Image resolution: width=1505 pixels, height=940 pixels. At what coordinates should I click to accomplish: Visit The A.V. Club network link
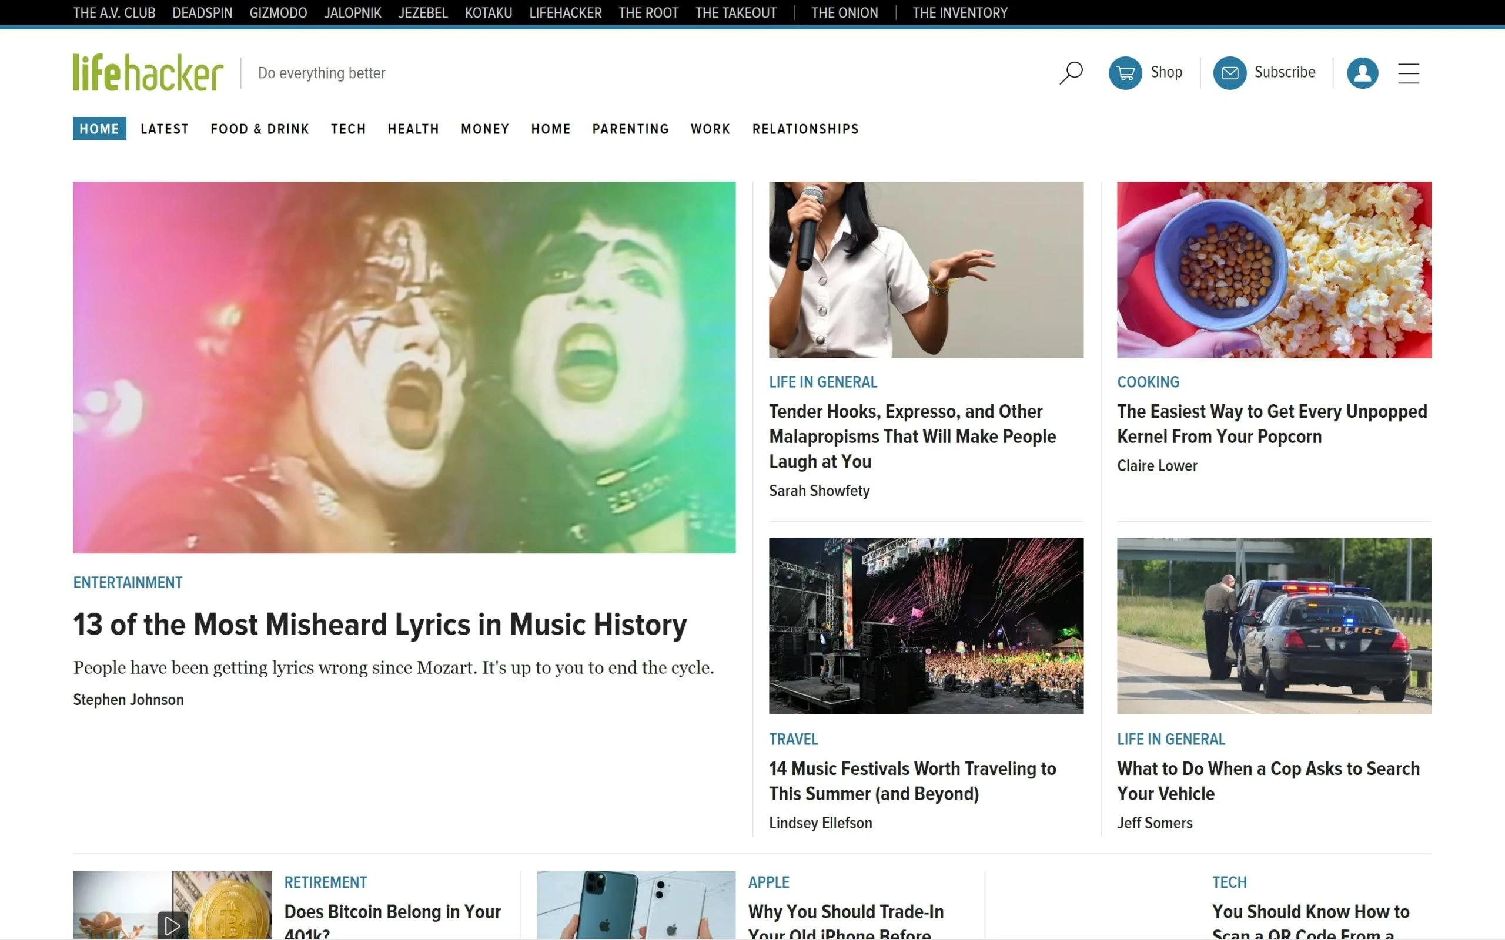[115, 12]
